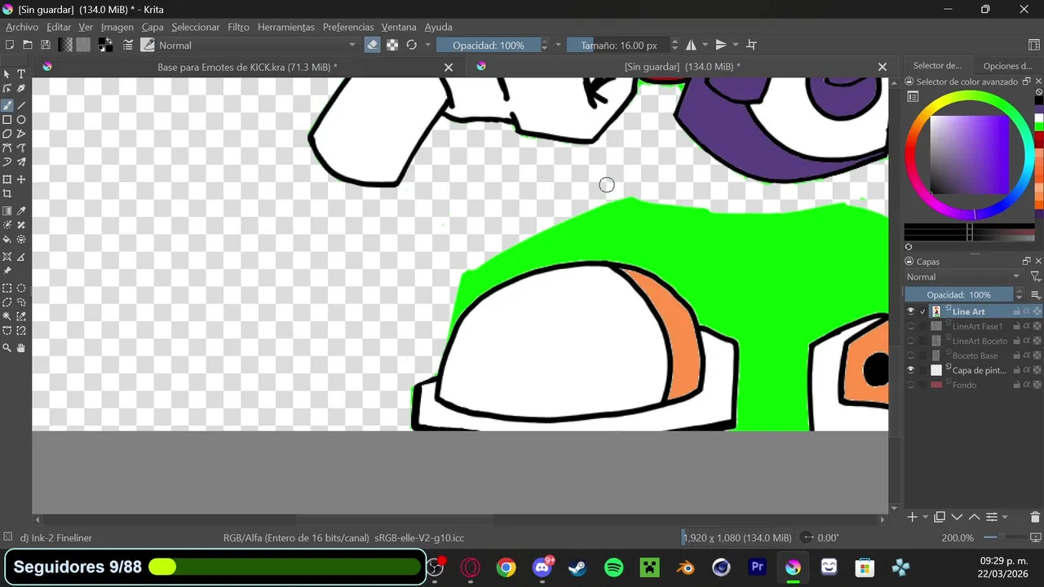Select the LineArt Boceto layer row

(974, 341)
